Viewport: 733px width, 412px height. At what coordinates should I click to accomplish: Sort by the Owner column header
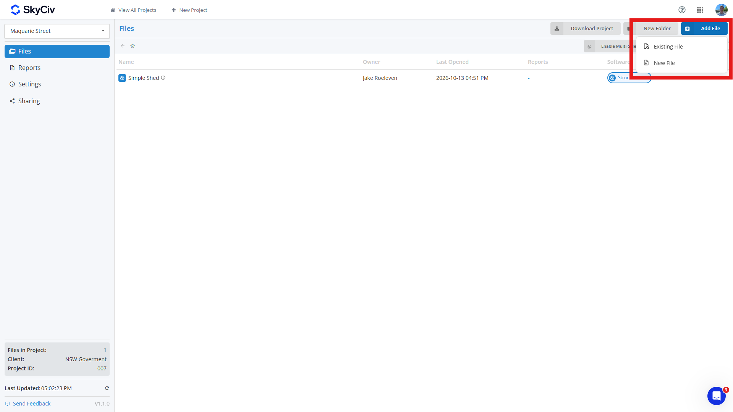(x=371, y=62)
